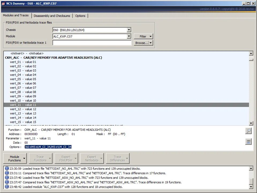
Task: Select parameter wert_04 - value 04
Action: pos(126,75)
